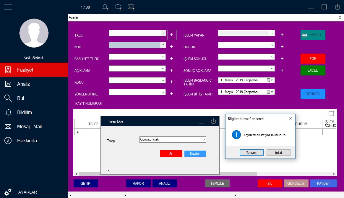This screenshot has height=198, width=344.
Task: Open the settings gear next to AYARLAR
Action: [8, 192]
